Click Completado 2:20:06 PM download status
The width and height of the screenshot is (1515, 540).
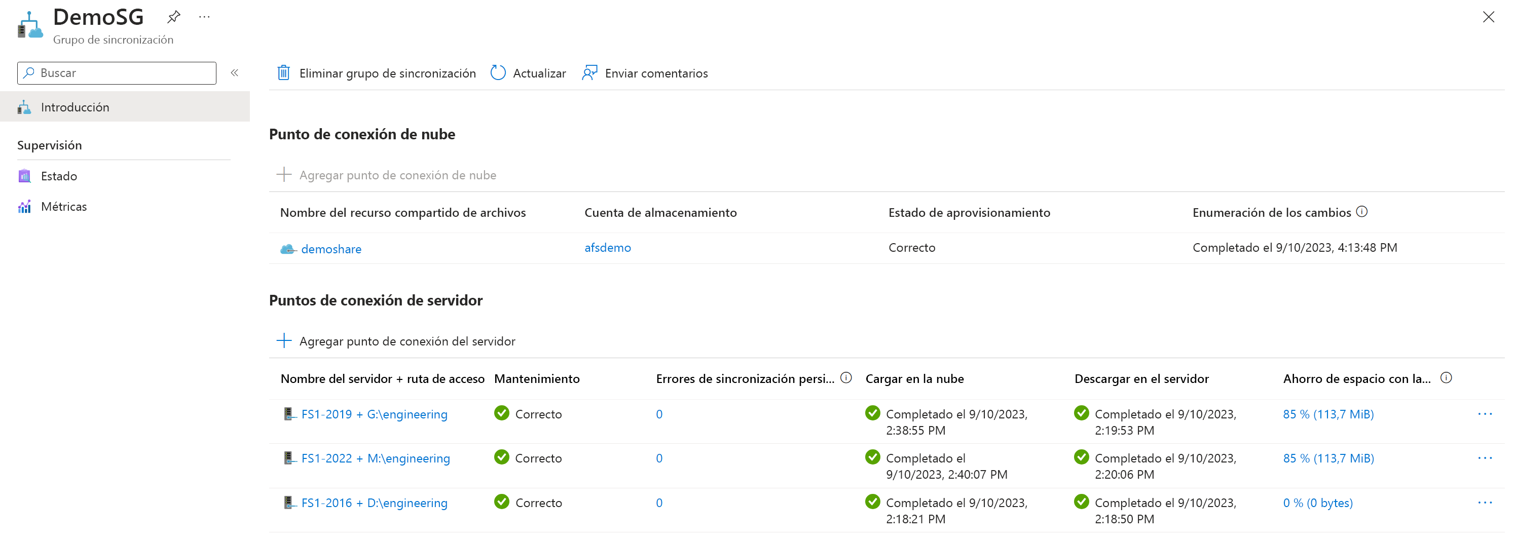[x=1166, y=466]
